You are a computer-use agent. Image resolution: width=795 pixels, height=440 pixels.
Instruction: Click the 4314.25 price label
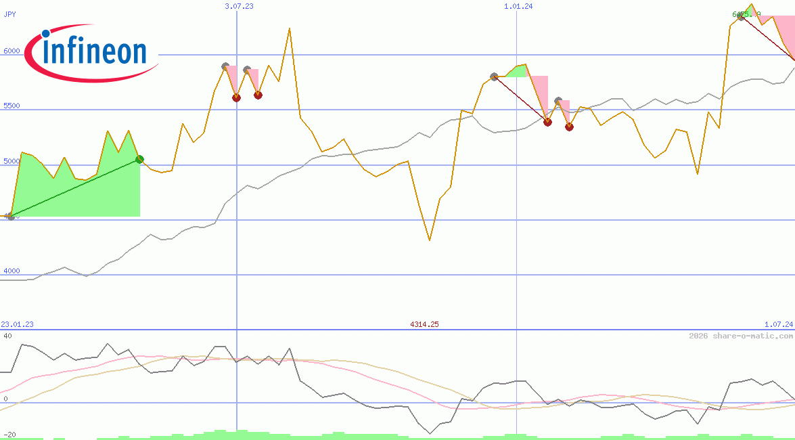tap(425, 324)
